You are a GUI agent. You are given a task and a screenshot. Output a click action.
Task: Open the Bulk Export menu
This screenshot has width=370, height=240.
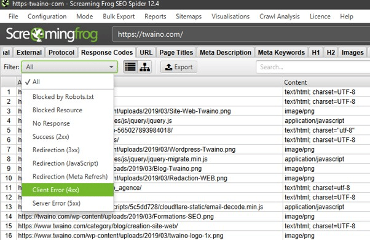119,17
